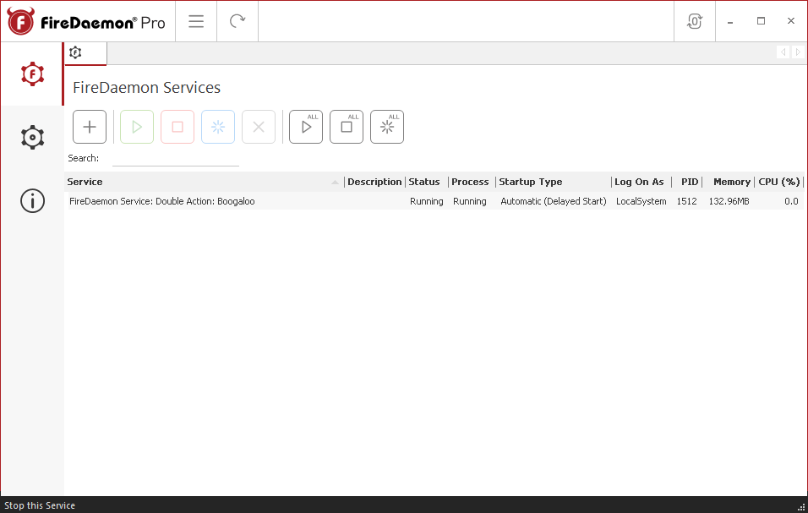Image resolution: width=808 pixels, height=513 pixels.
Task: Delete the selected service
Action: click(x=259, y=127)
